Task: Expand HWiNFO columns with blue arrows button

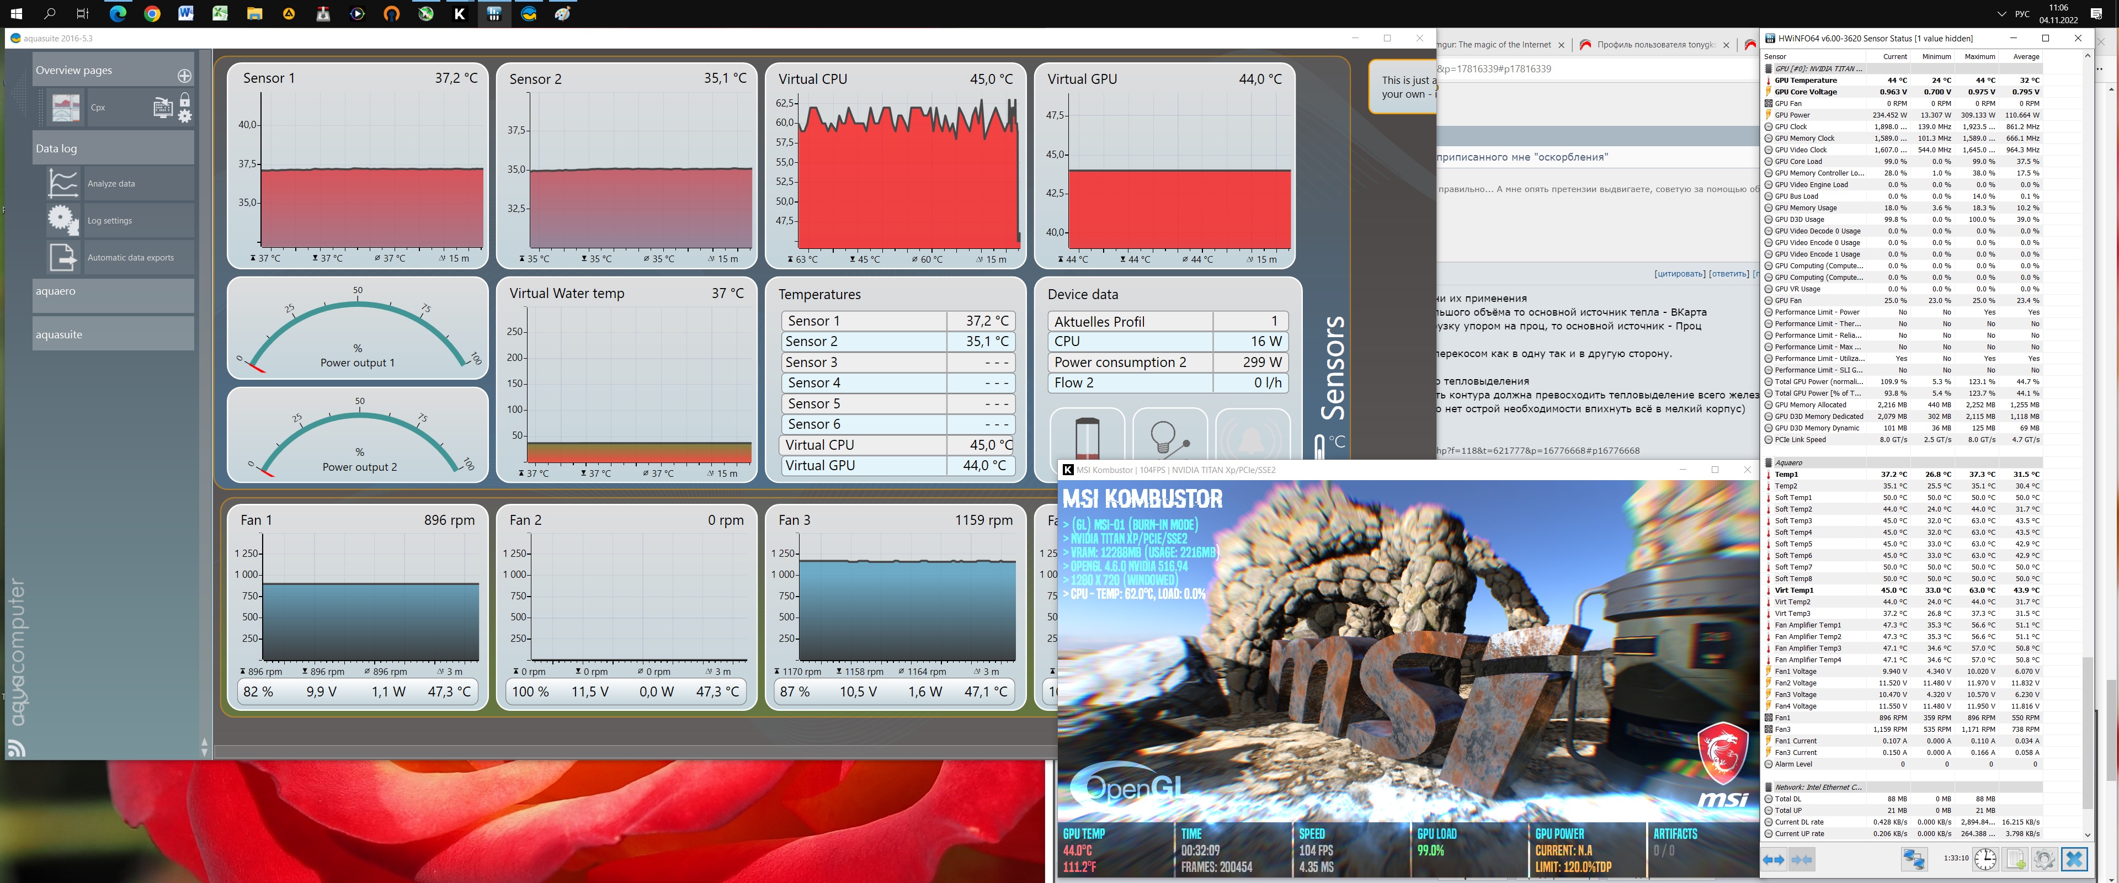Action: coord(1774,859)
